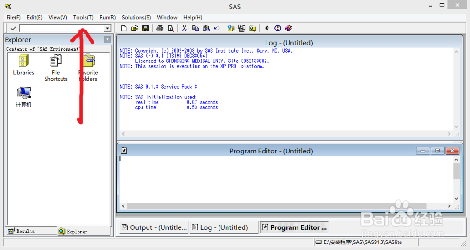Open SAS Explorer via toolbar icon
Screen dimensions: 470x250
tap(253, 29)
